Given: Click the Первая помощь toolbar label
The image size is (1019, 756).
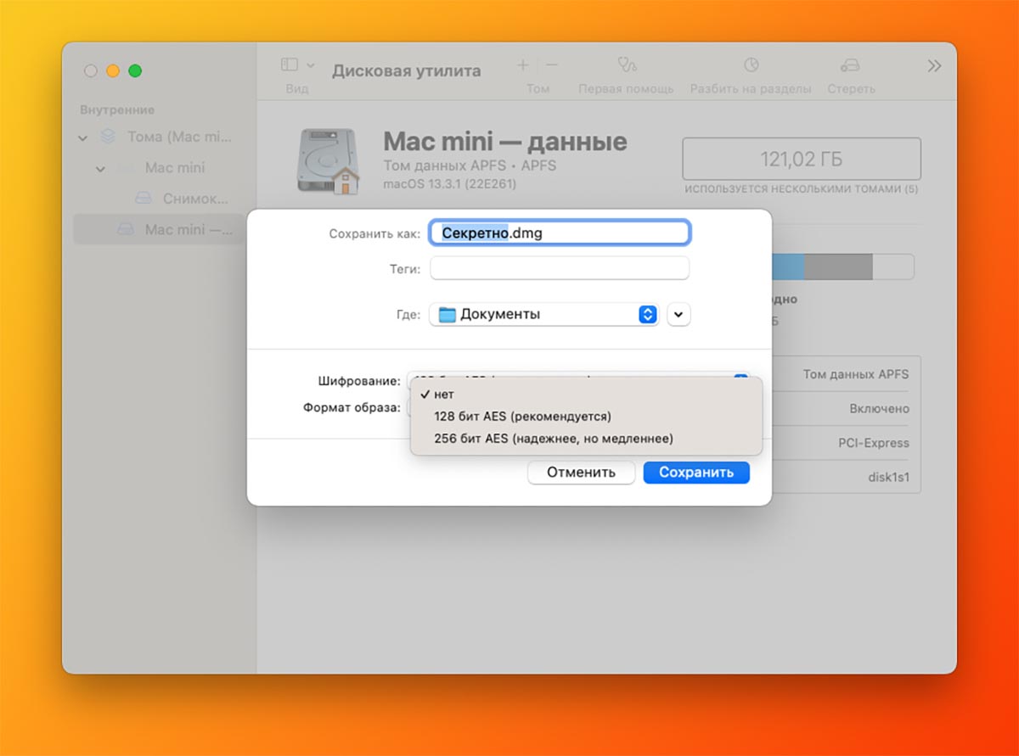Looking at the screenshot, I should point(626,88).
